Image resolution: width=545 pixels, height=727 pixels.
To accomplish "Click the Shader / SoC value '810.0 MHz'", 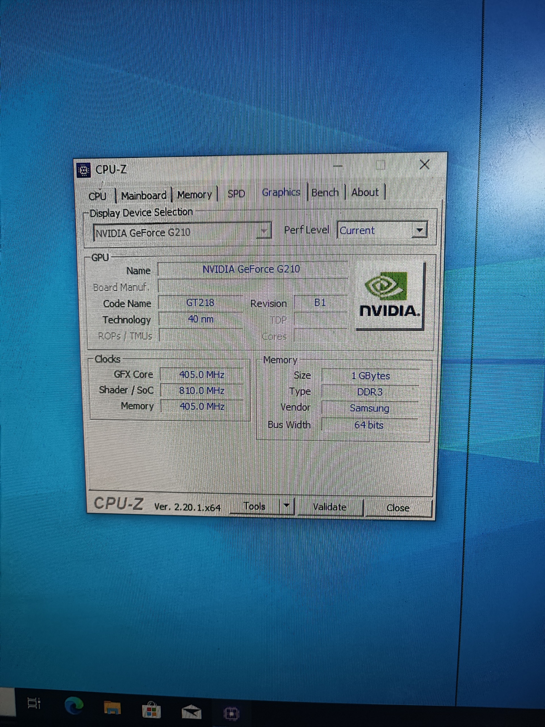I will pyautogui.click(x=202, y=390).
